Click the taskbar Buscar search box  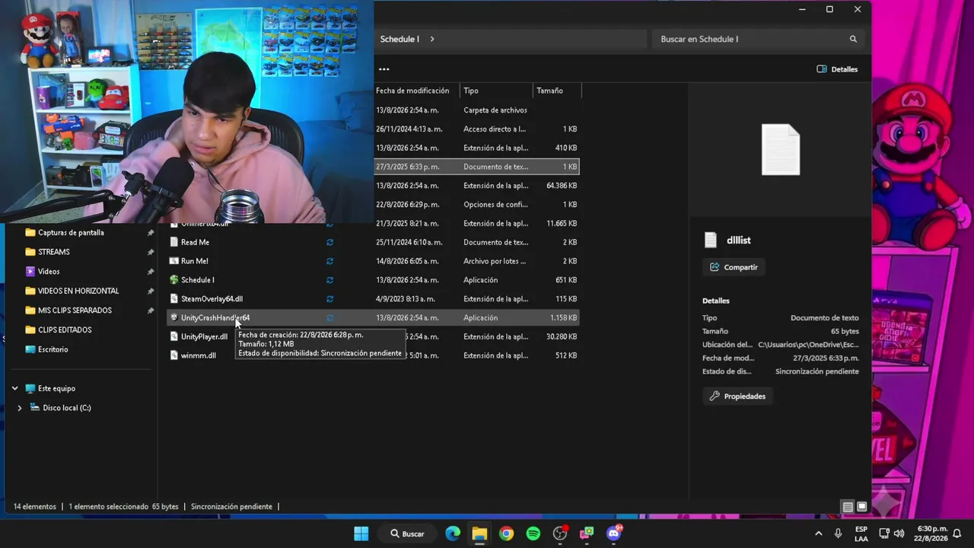(409, 534)
